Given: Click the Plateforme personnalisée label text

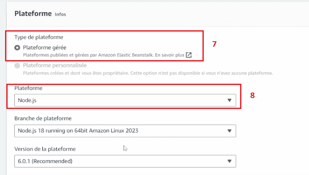Looking at the screenshot, I should coord(55,65).
